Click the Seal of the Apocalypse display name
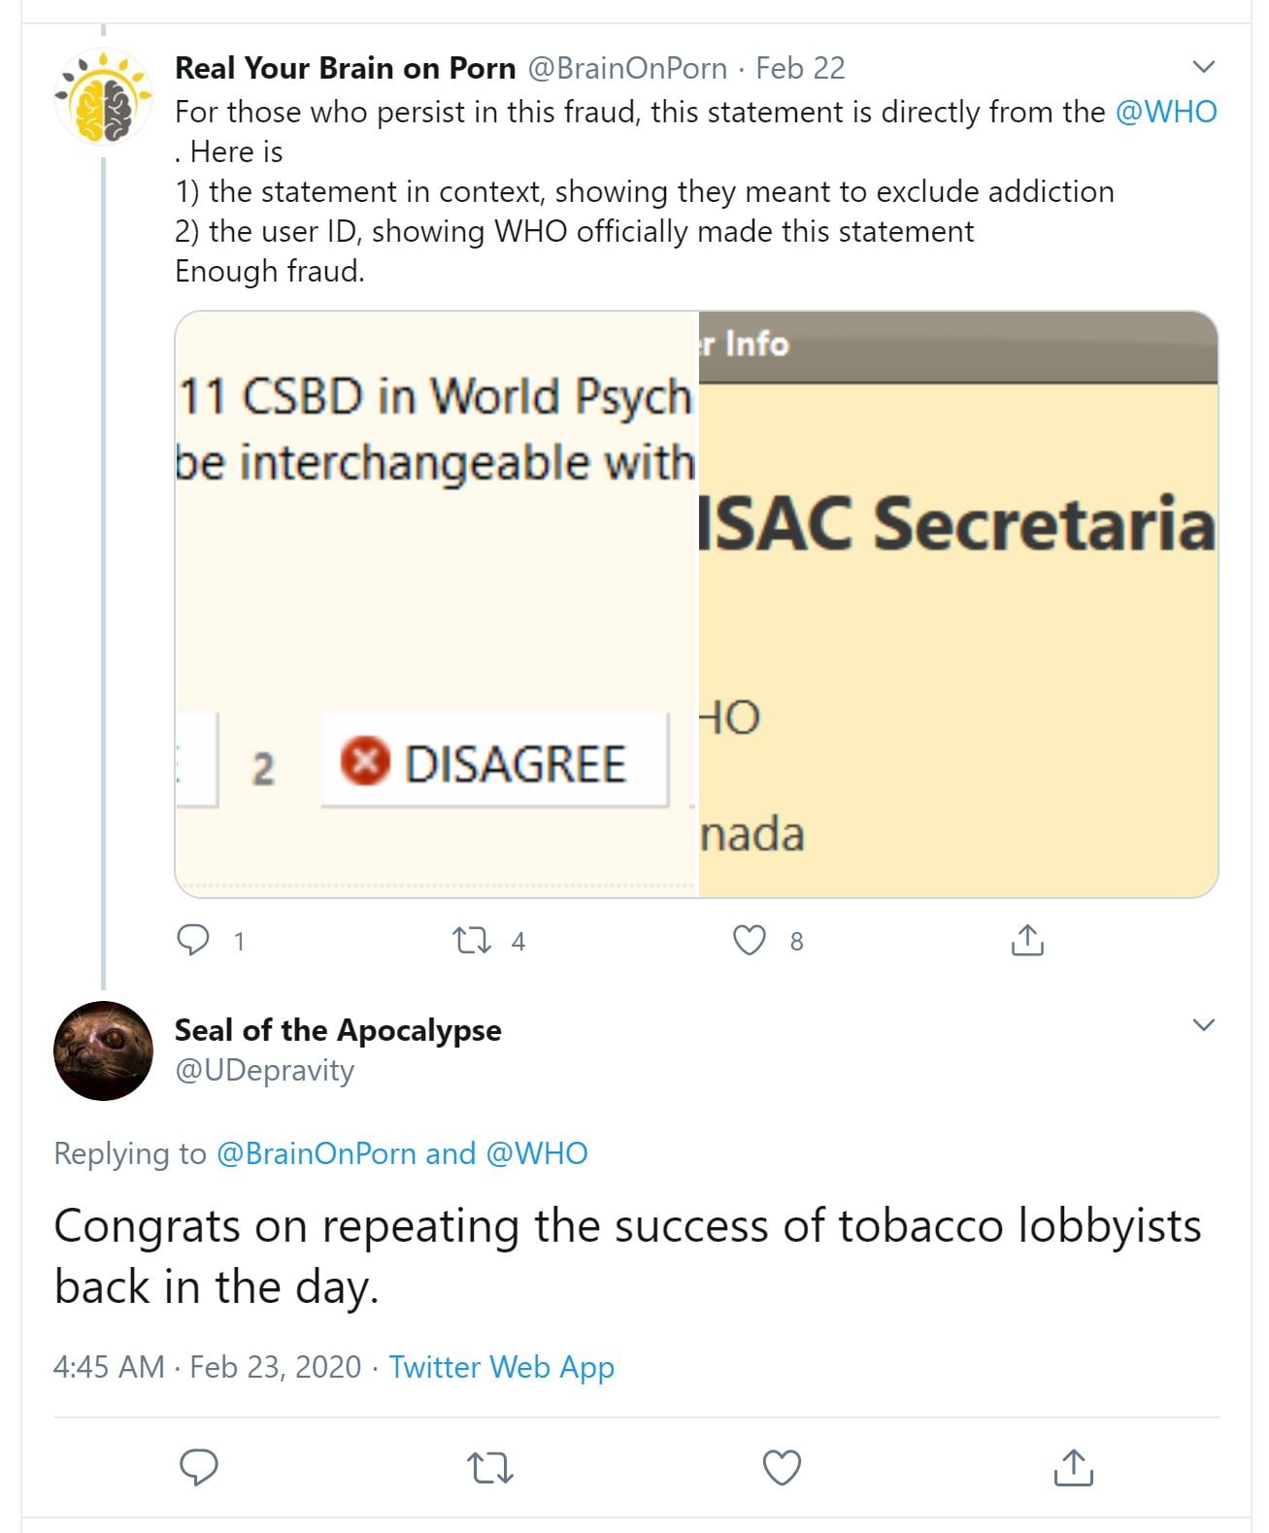 point(338,1030)
